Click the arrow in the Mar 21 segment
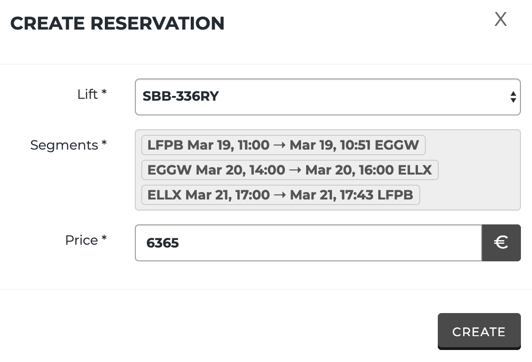 point(280,195)
